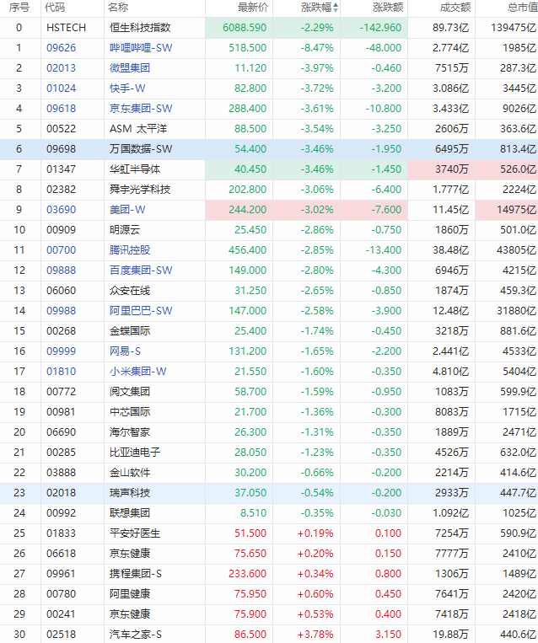Viewport: 538px width, 643px height.
Task: Open 腾讯控股 stock link
Action: point(130,250)
